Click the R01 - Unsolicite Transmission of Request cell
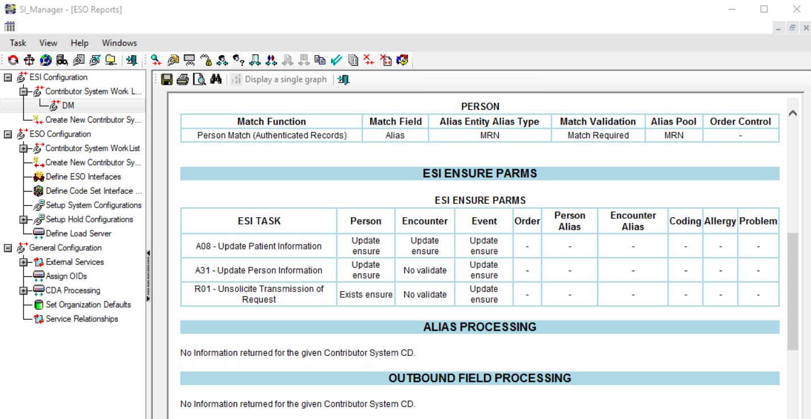 tap(259, 294)
